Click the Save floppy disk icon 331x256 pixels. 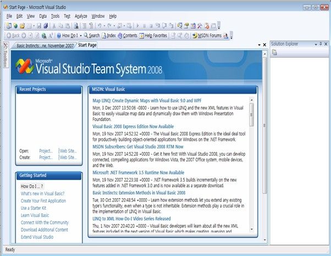(x=39, y=26)
